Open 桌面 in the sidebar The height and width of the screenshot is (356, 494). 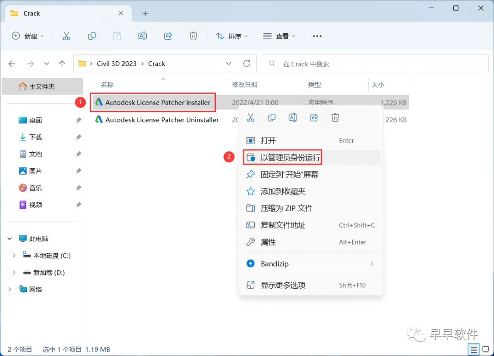(35, 120)
